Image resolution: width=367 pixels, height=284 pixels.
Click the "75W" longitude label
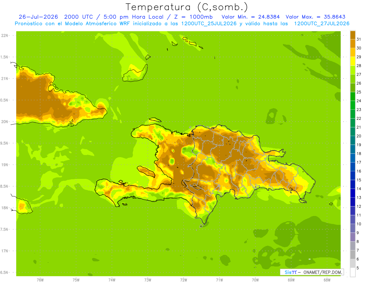pyautogui.click(x=76, y=280)
